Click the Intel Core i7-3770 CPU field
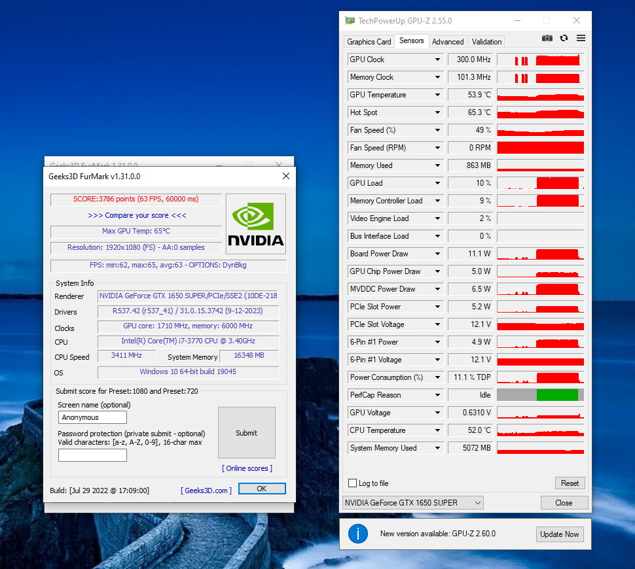The width and height of the screenshot is (635, 569). click(x=188, y=341)
